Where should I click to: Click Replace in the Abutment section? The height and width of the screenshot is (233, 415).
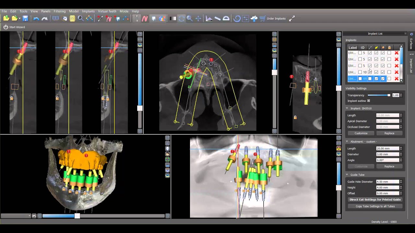coord(389,166)
